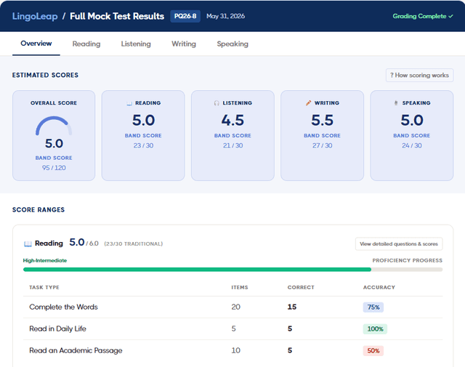Open the Writing tab
The height and width of the screenshot is (367, 465).
[x=184, y=44]
